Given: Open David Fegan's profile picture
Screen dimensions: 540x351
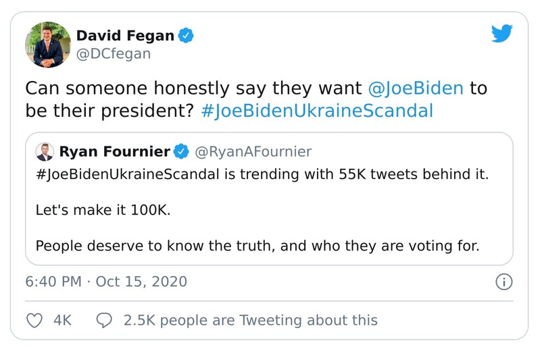Looking at the screenshot, I should (48, 45).
